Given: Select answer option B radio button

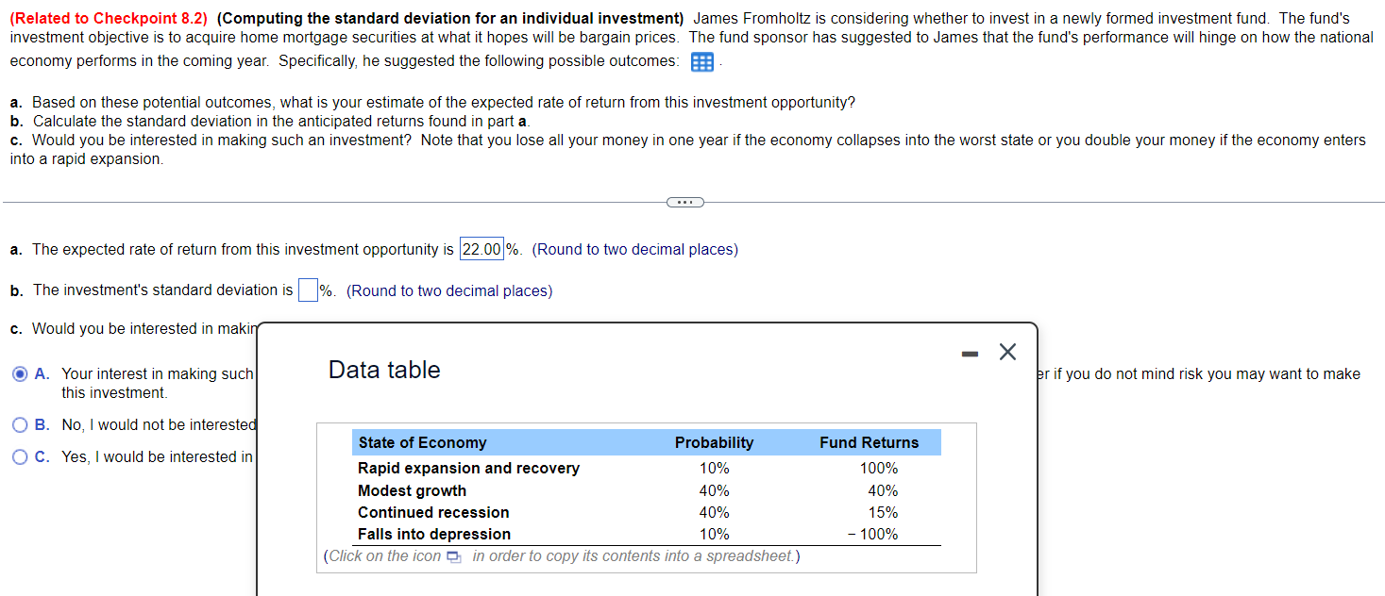Looking at the screenshot, I should coord(21,425).
